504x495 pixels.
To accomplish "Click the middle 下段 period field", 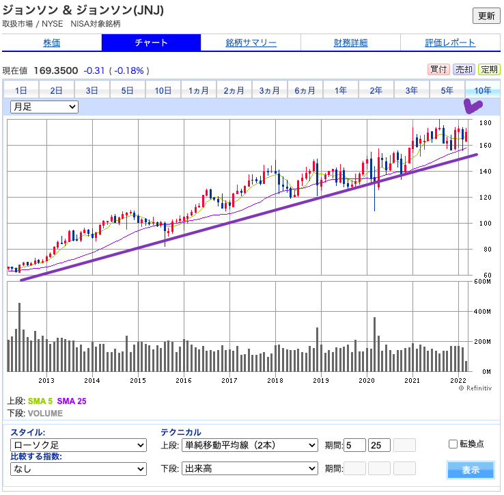I will (380, 468).
